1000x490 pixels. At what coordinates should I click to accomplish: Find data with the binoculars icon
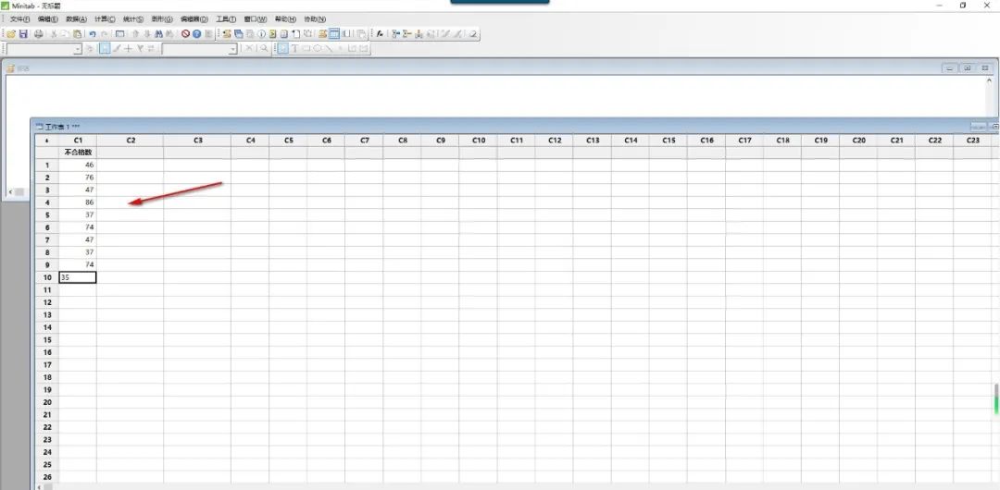(x=159, y=34)
